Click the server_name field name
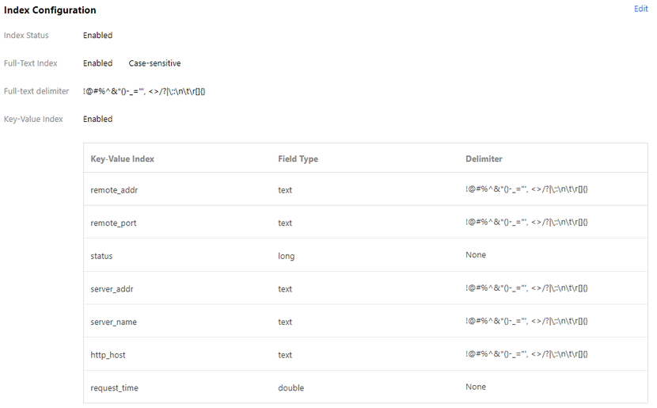The image size is (657, 408). tap(114, 322)
